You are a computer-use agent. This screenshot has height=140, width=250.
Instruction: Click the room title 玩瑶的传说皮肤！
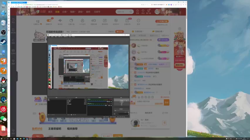click(55, 32)
